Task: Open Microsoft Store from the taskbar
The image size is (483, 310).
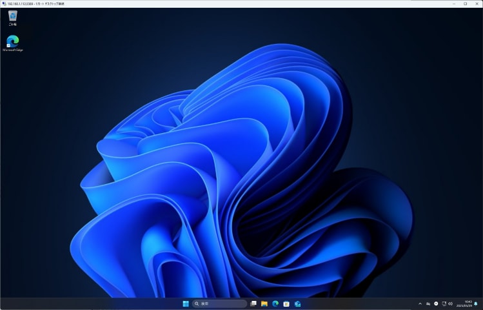Action: point(286,304)
